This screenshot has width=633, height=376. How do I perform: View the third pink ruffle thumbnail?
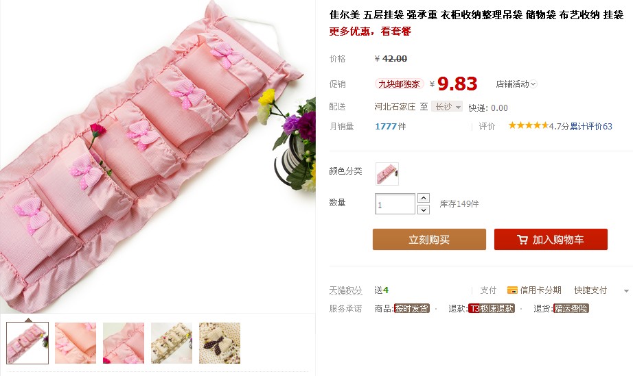pyautogui.click(x=124, y=343)
